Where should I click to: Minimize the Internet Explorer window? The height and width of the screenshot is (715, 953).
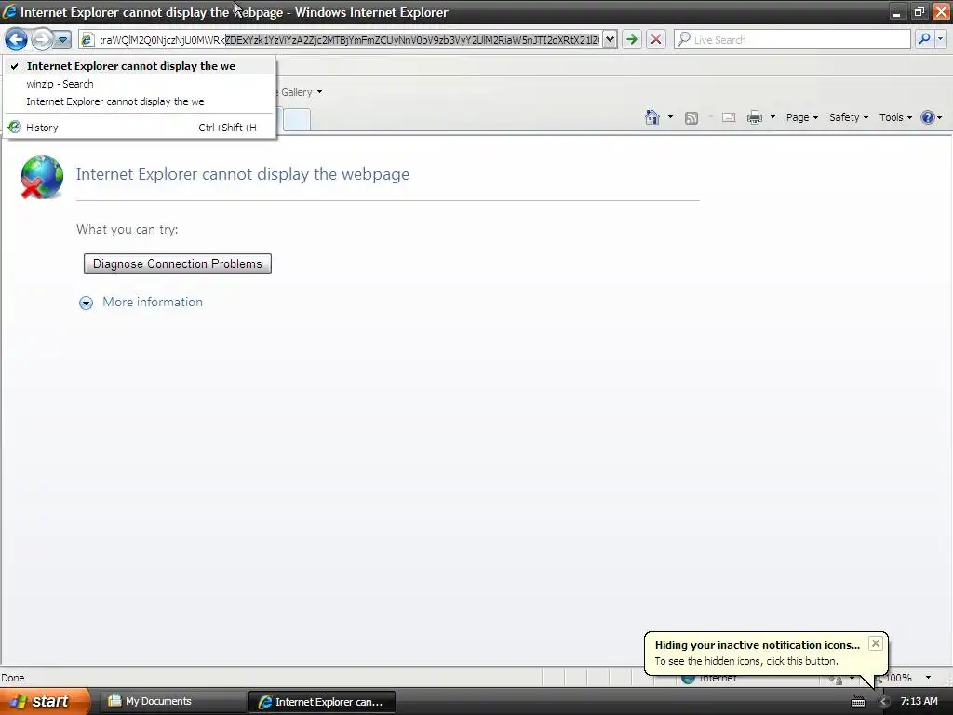click(896, 12)
